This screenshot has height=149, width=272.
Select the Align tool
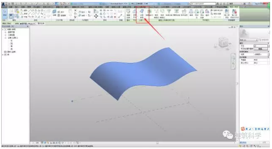tap(96, 12)
